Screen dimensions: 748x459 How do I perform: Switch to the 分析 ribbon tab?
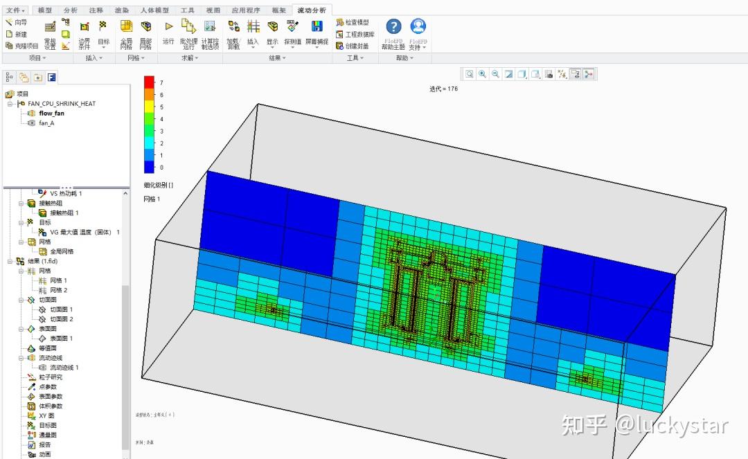click(71, 10)
